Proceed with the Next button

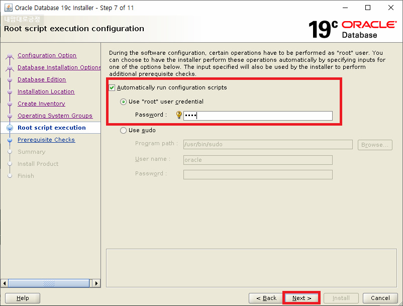coord(301,298)
